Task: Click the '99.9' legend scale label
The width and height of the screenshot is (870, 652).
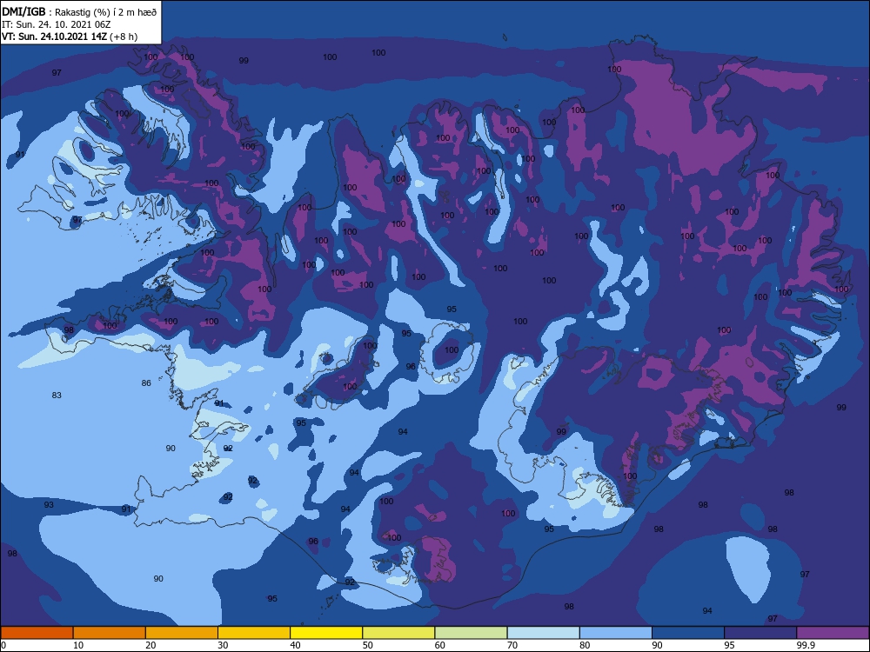Action: pos(805,645)
